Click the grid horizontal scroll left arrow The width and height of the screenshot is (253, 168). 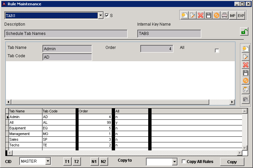click(x=10, y=153)
